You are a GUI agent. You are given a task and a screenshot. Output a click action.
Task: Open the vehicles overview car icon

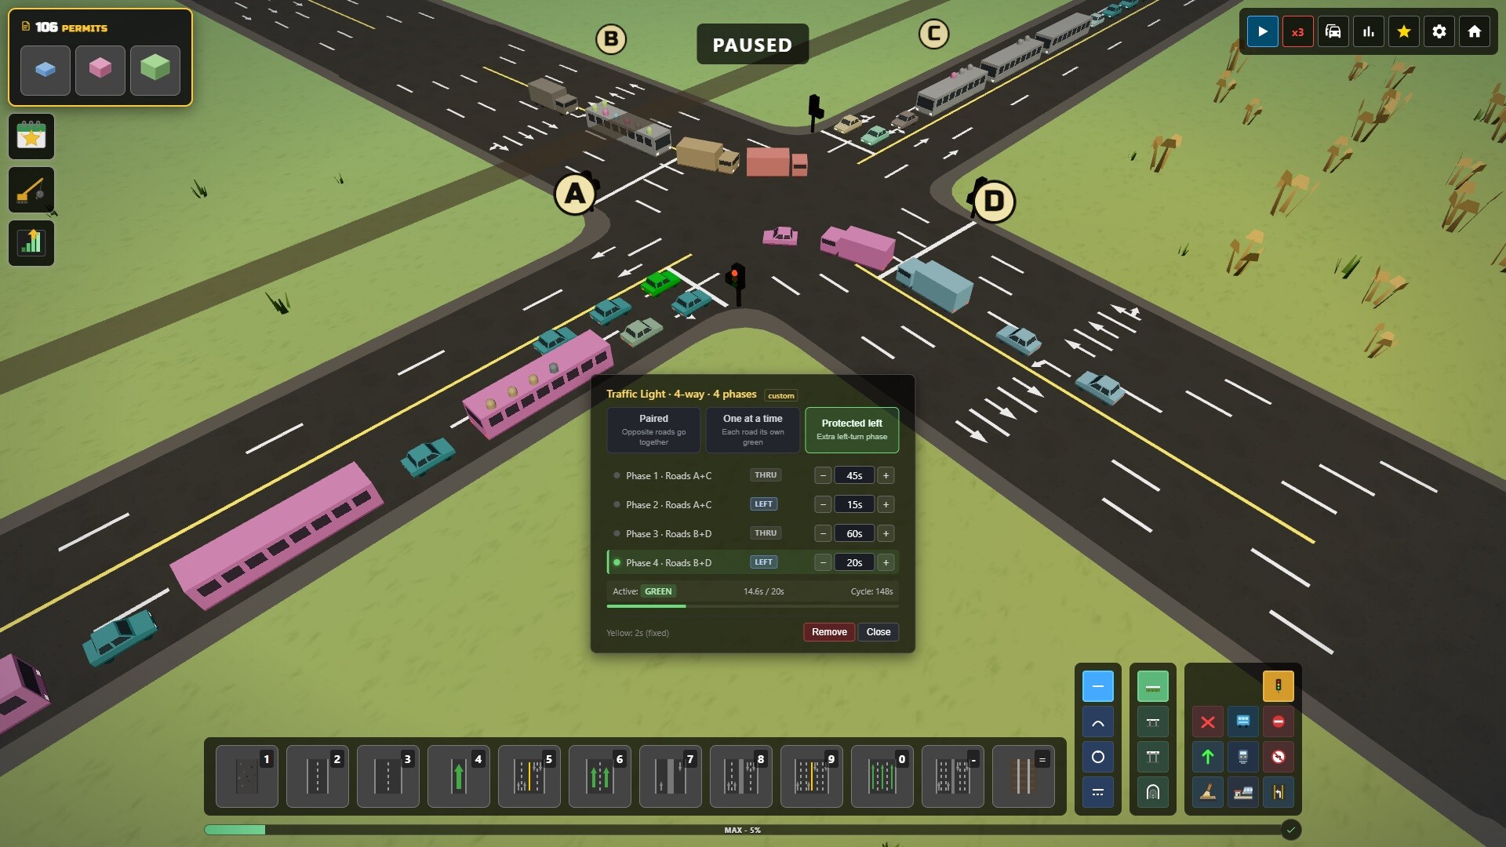[1333, 31]
